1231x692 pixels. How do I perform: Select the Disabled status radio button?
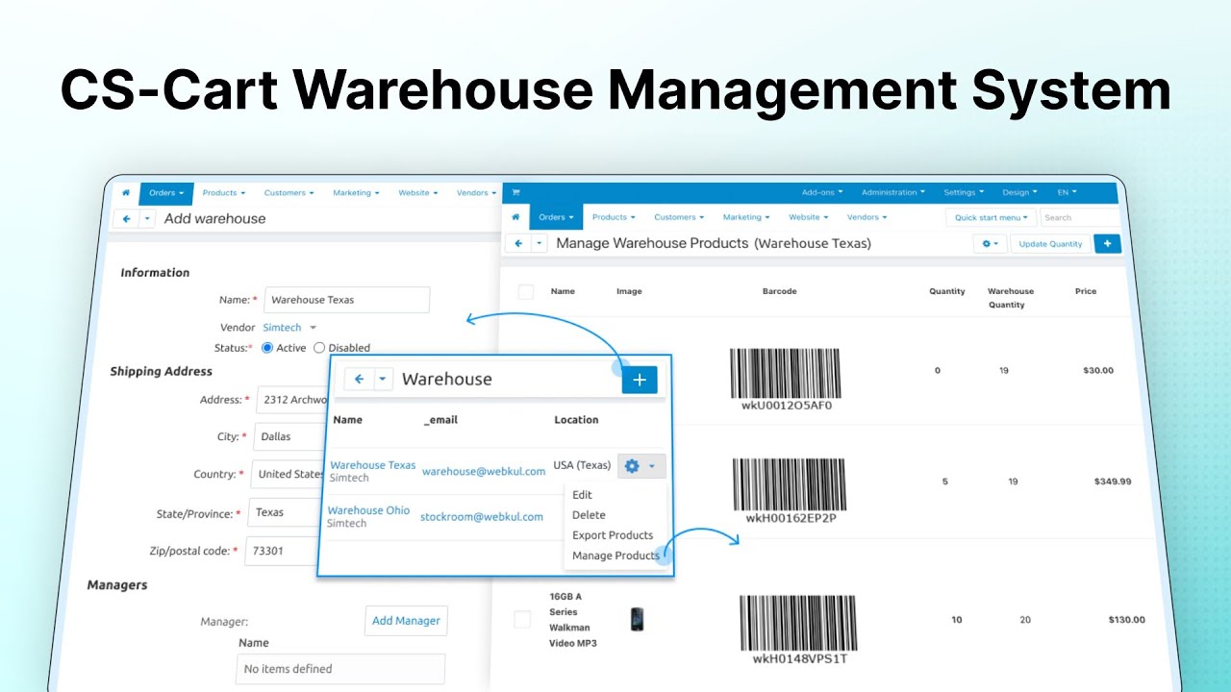click(319, 348)
